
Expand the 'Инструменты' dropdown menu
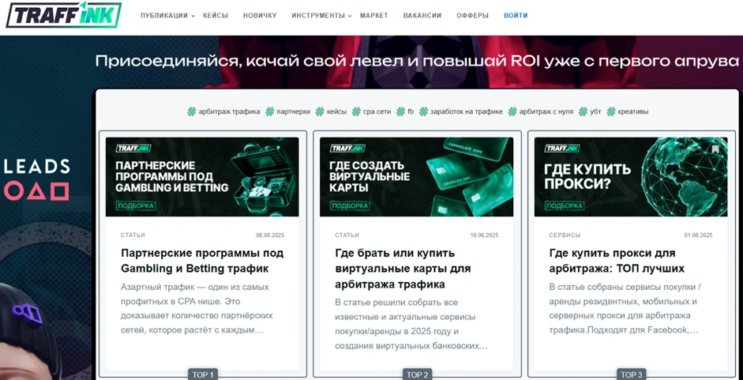coord(321,16)
